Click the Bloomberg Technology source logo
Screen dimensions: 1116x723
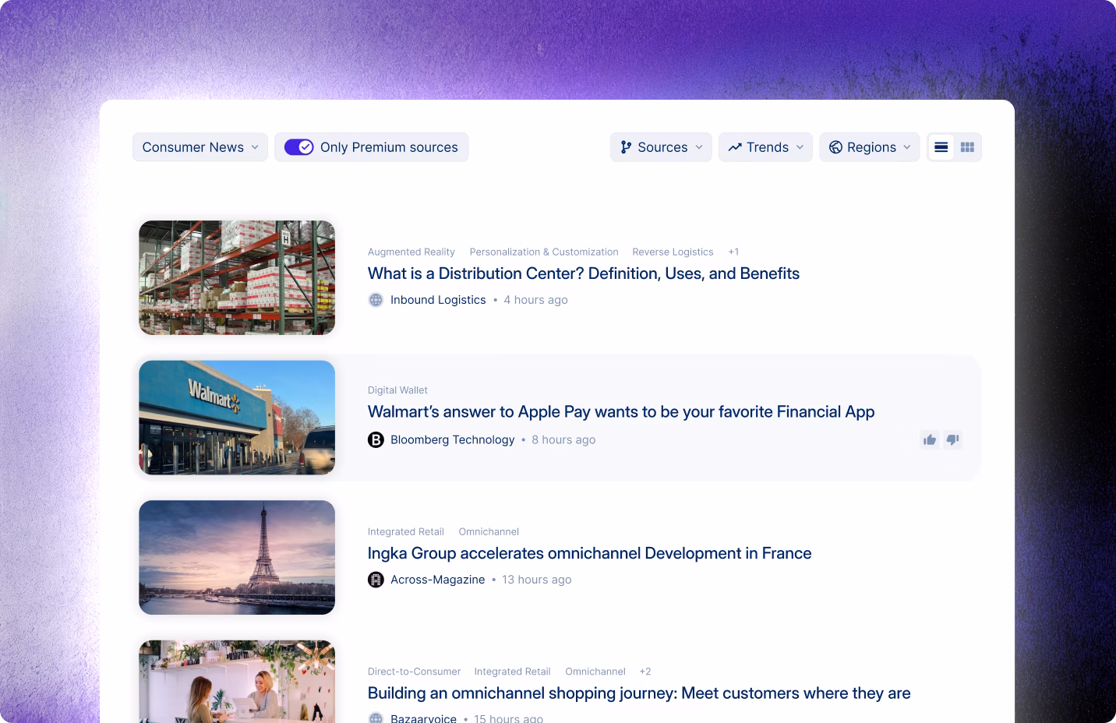tap(376, 440)
